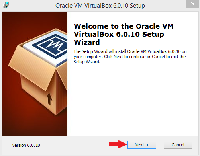Close the VirtualBox Setup window
This screenshot has width=200, height=156.
pyautogui.click(x=193, y=4)
